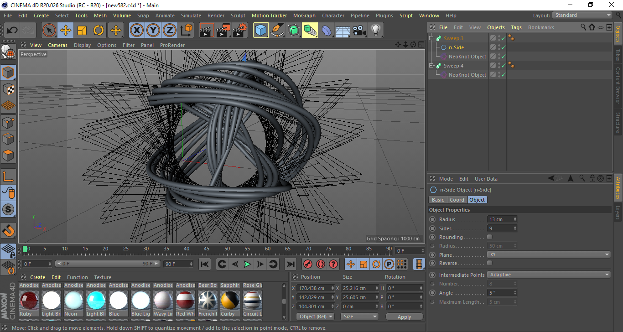The width and height of the screenshot is (623, 332).
Task: Activate the Move tool
Action: pos(66,31)
